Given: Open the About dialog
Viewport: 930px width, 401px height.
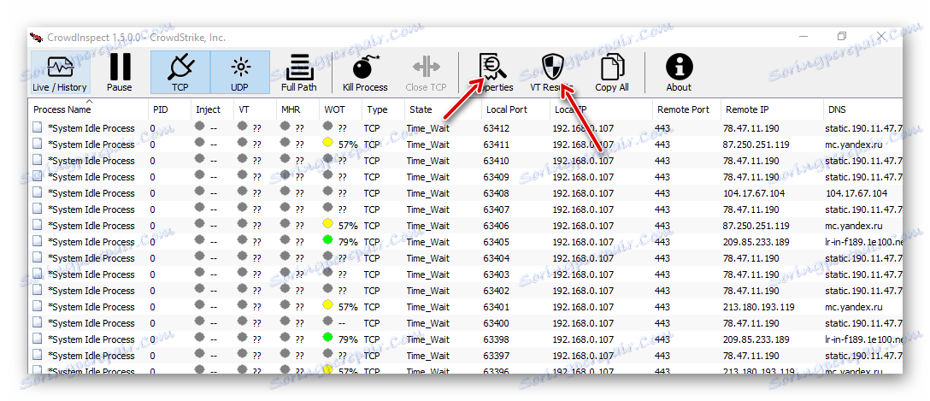Looking at the screenshot, I should (679, 73).
